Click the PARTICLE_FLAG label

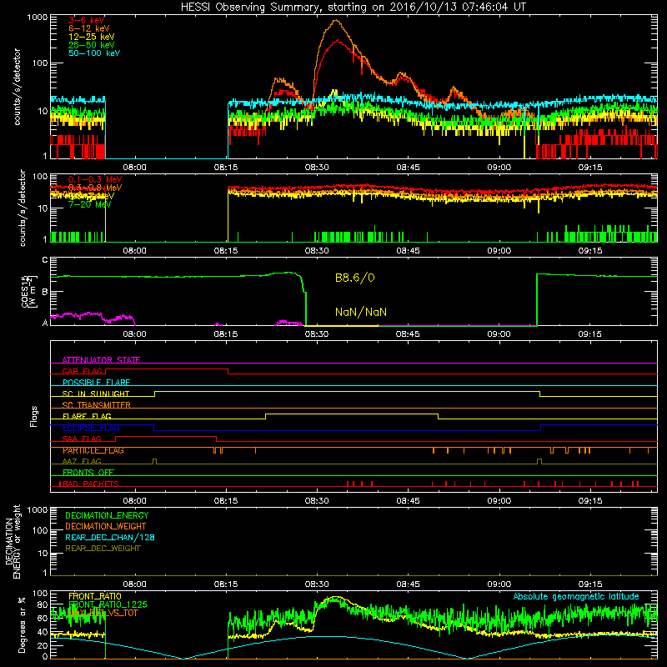coord(93,450)
